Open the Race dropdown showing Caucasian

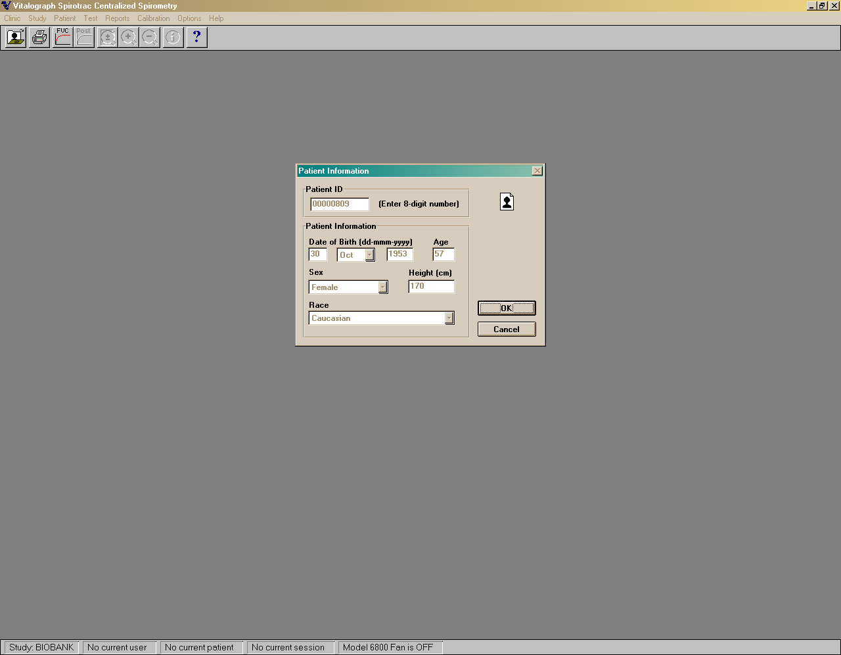click(449, 318)
